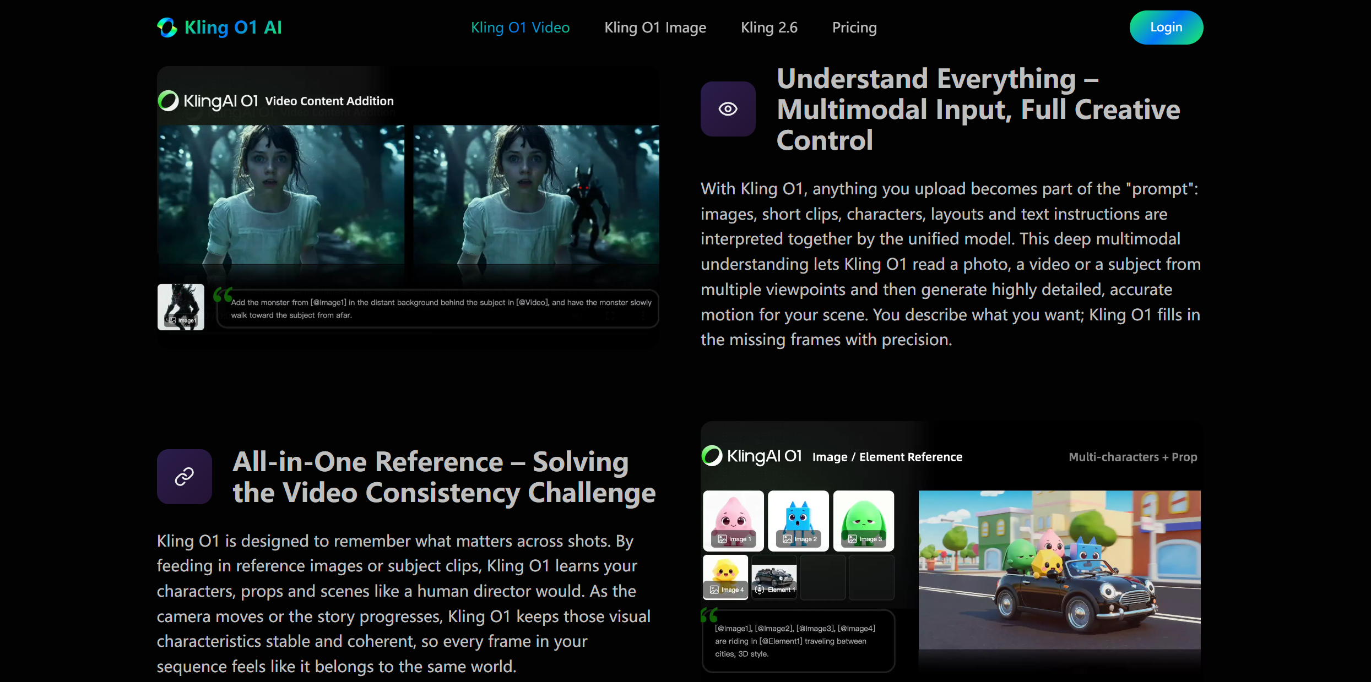This screenshot has width=1371, height=682.
Task: Click the person badge icon on Element 1
Action: point(760,590)
